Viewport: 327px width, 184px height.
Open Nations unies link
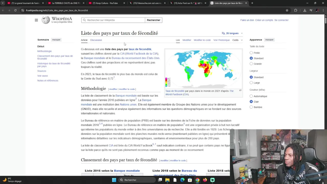128,105
